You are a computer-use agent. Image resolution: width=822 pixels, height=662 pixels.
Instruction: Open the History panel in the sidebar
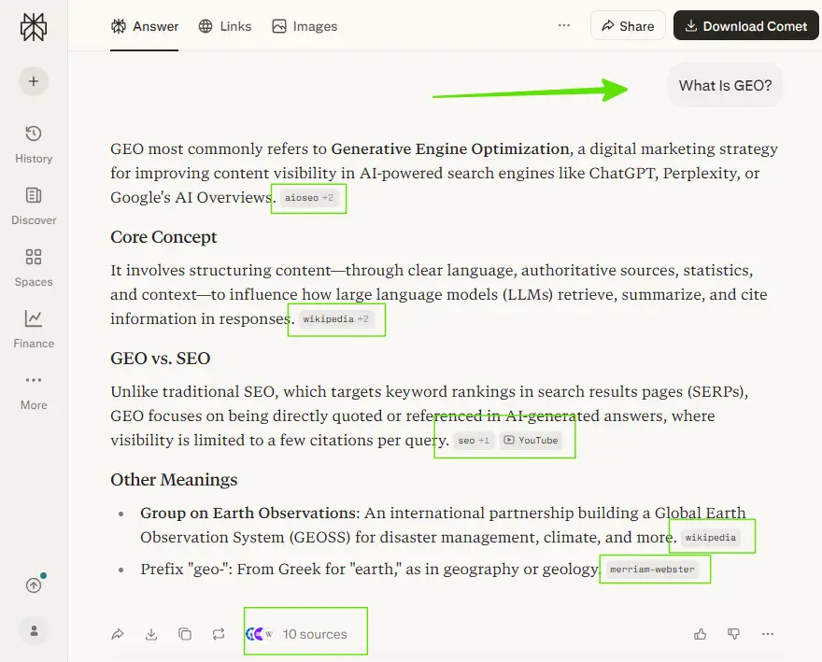pos(34,142)
